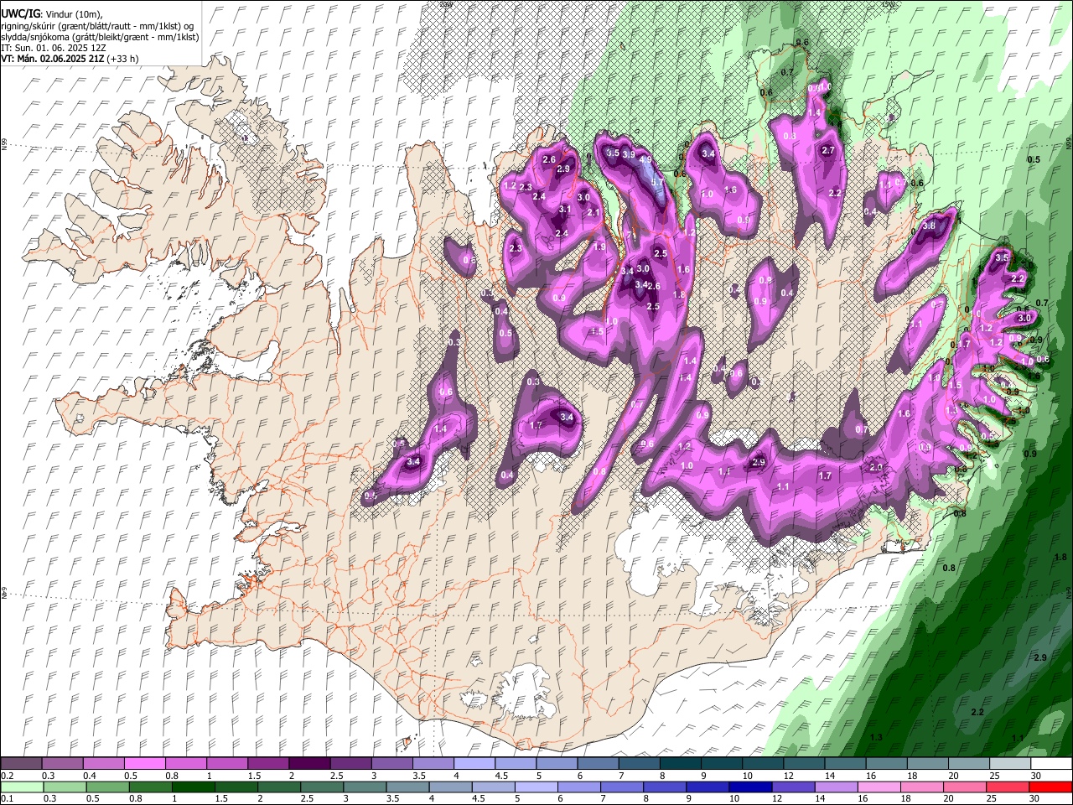Viewport: 1073px width, 805px height.
Task: Select the 2.7 precipitation value on the map
Action: pyautogui.click(x=828, y=150)
